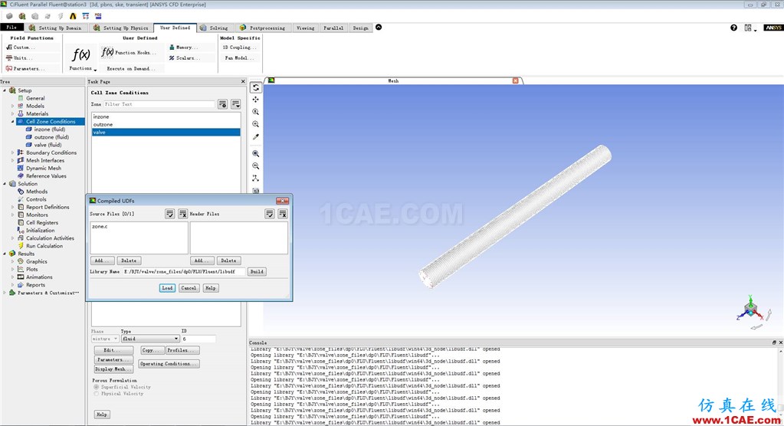
Task: Click Load in Compiled UDFs dialog
Action: pos(167,288)
